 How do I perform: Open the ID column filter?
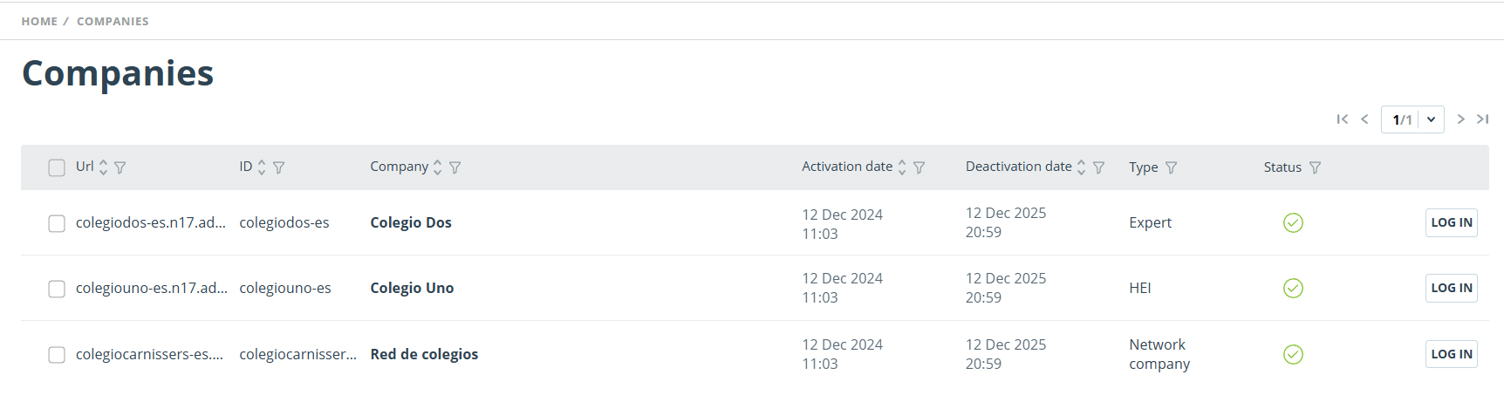click(x=279, y=167)
